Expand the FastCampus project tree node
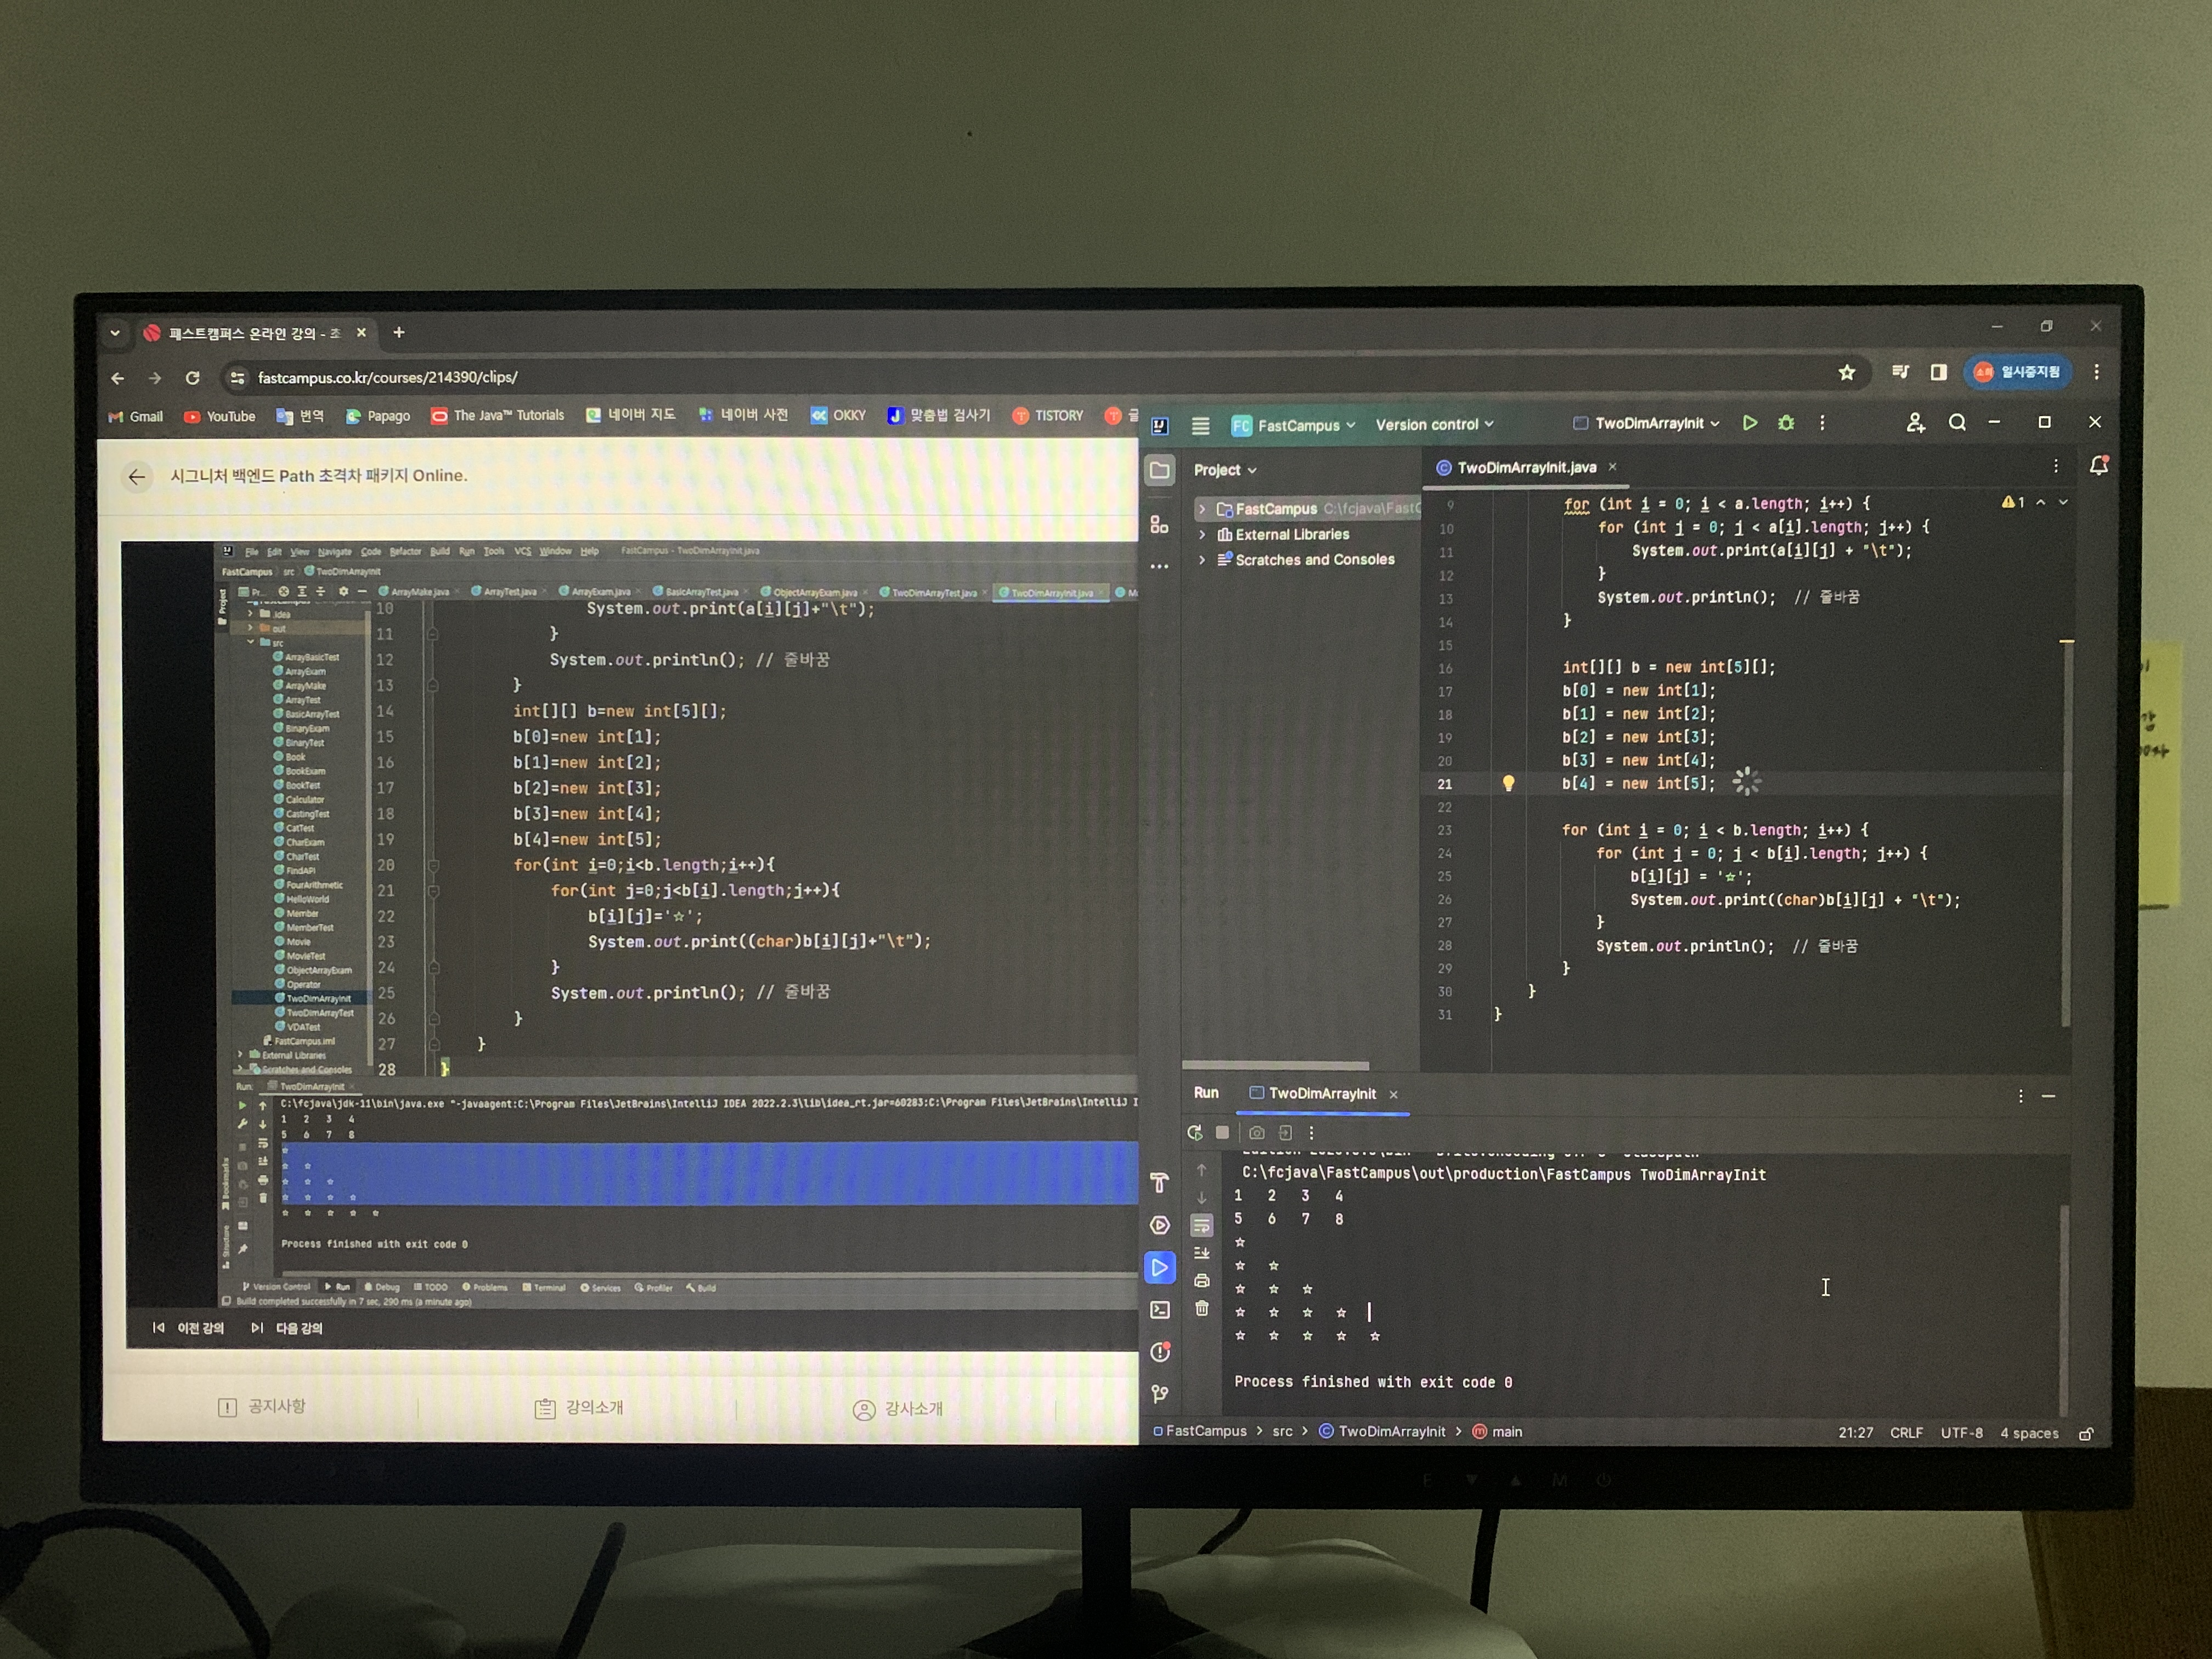Image resolution: width=2212 pixels, height=1659 pixels. (x=1202, y=509)
